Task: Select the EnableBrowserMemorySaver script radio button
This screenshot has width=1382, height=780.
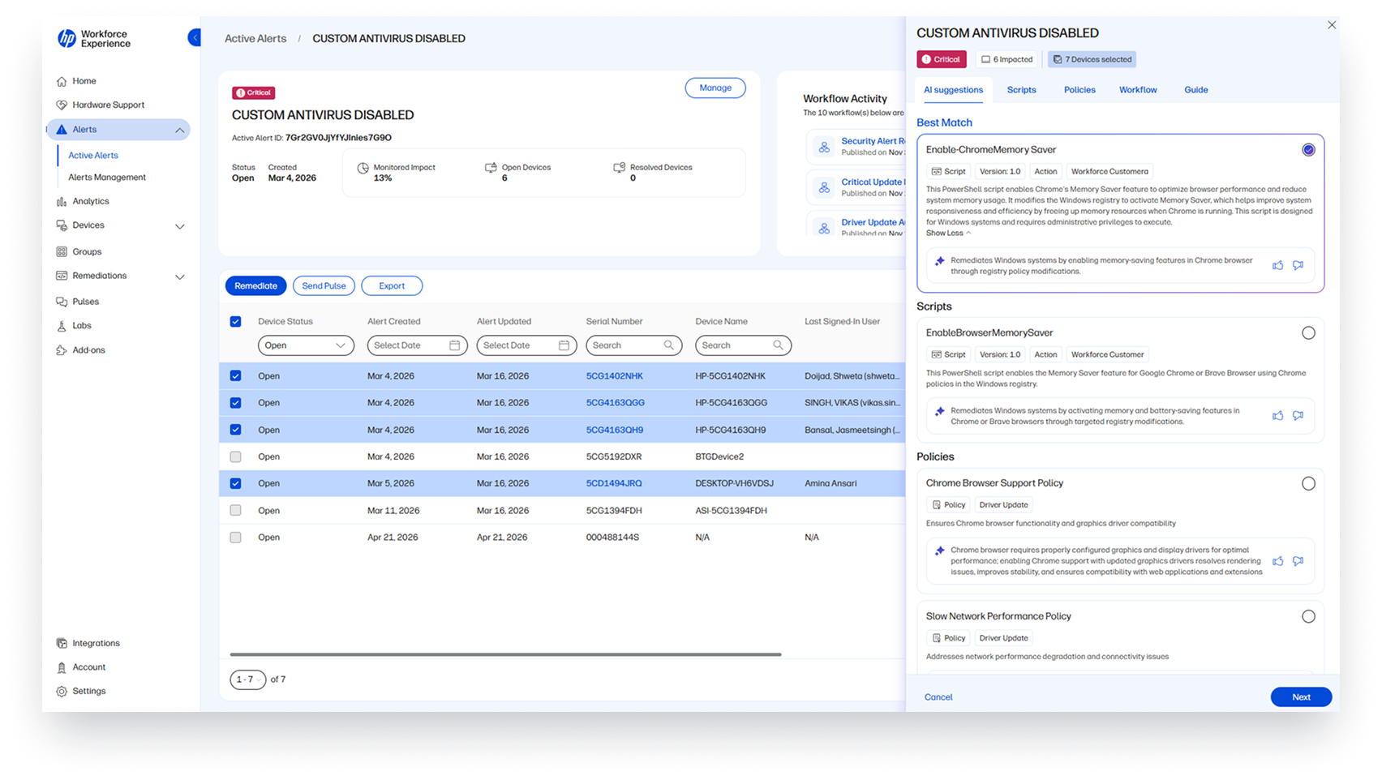Action: coord(1308,333)
